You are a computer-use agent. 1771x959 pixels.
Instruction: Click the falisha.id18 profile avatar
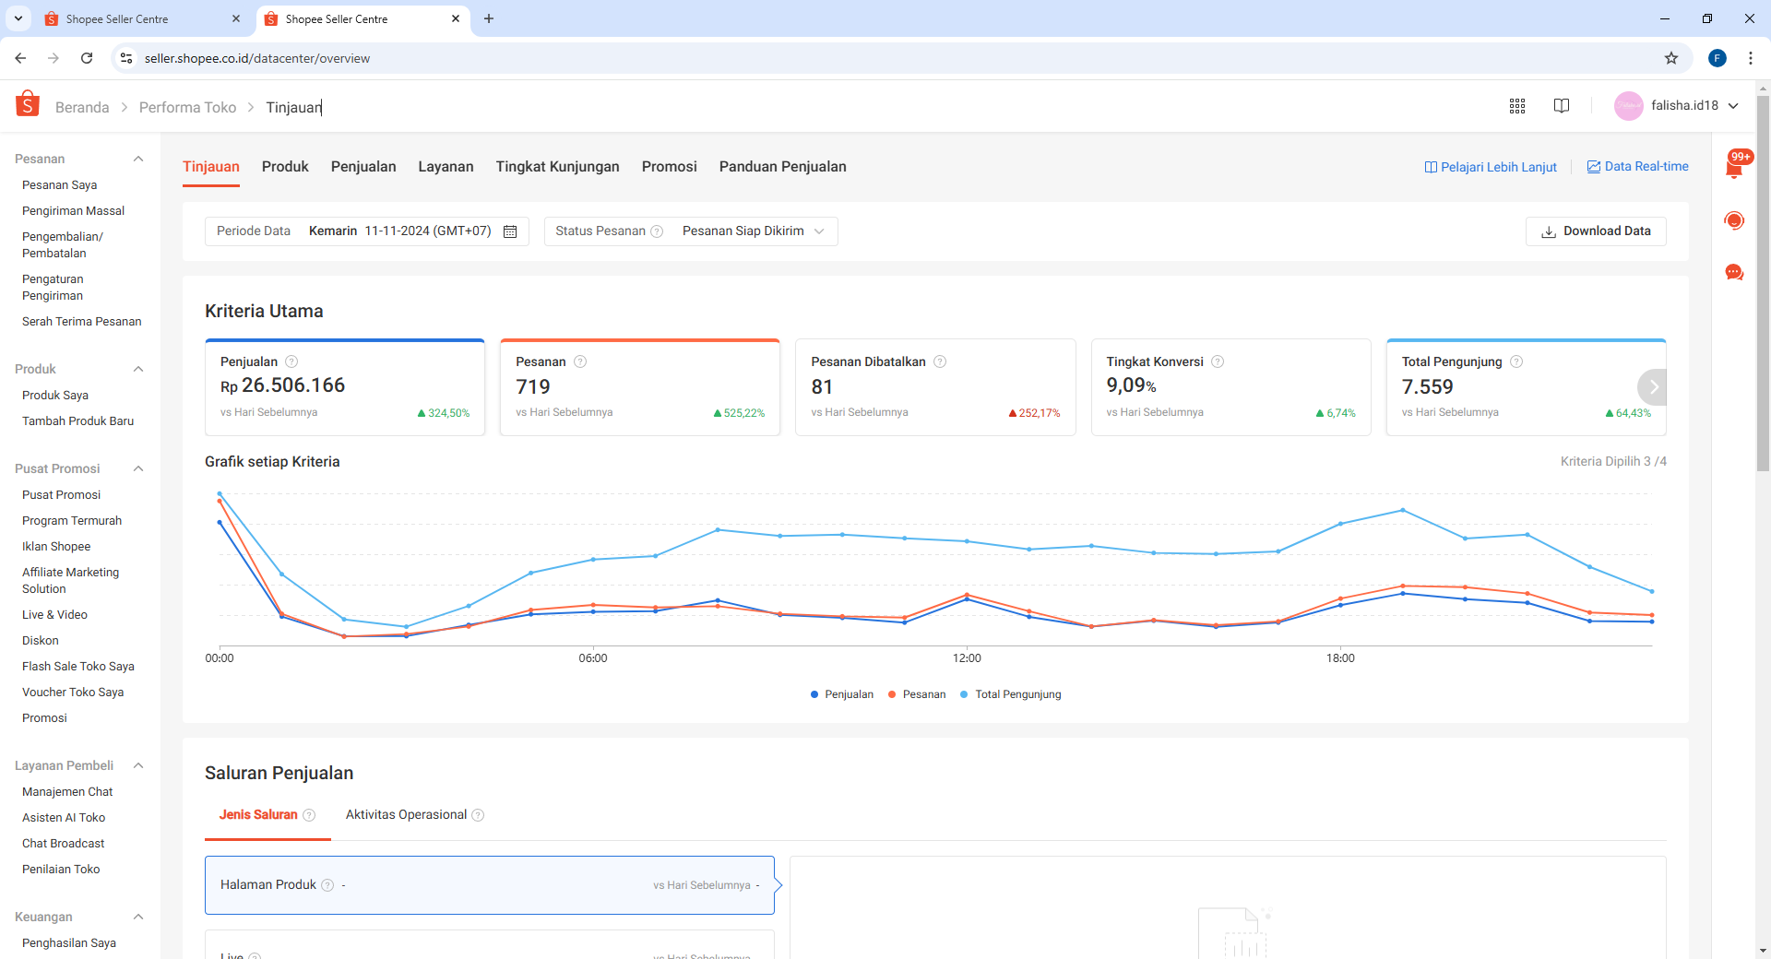coord(1628,106)
